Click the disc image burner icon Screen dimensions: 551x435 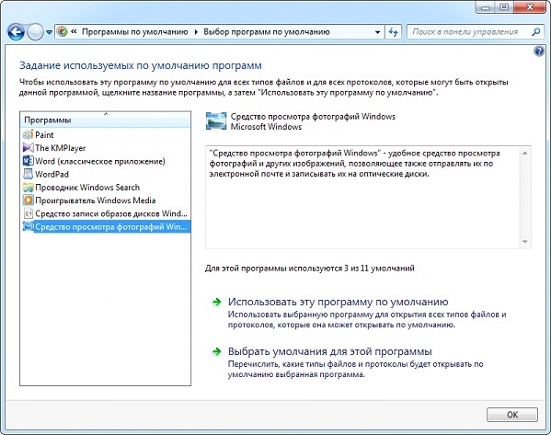coord(29,213)
